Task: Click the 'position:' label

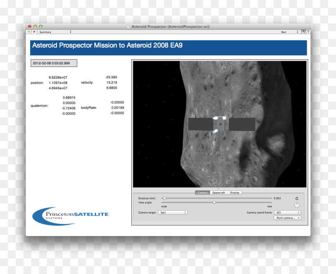Action: click(37, 83)
